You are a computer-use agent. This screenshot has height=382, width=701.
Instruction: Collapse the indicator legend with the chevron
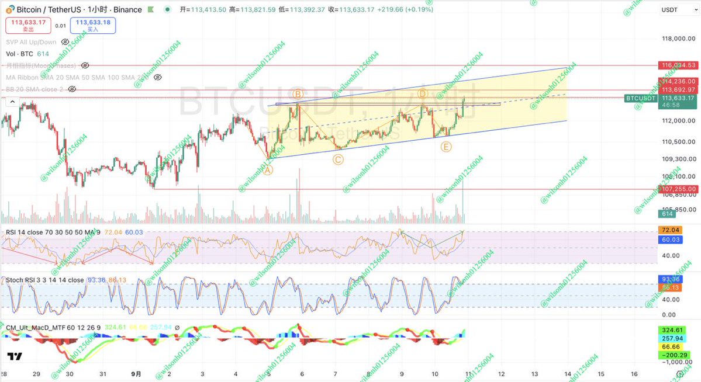(x=12, y=102)
